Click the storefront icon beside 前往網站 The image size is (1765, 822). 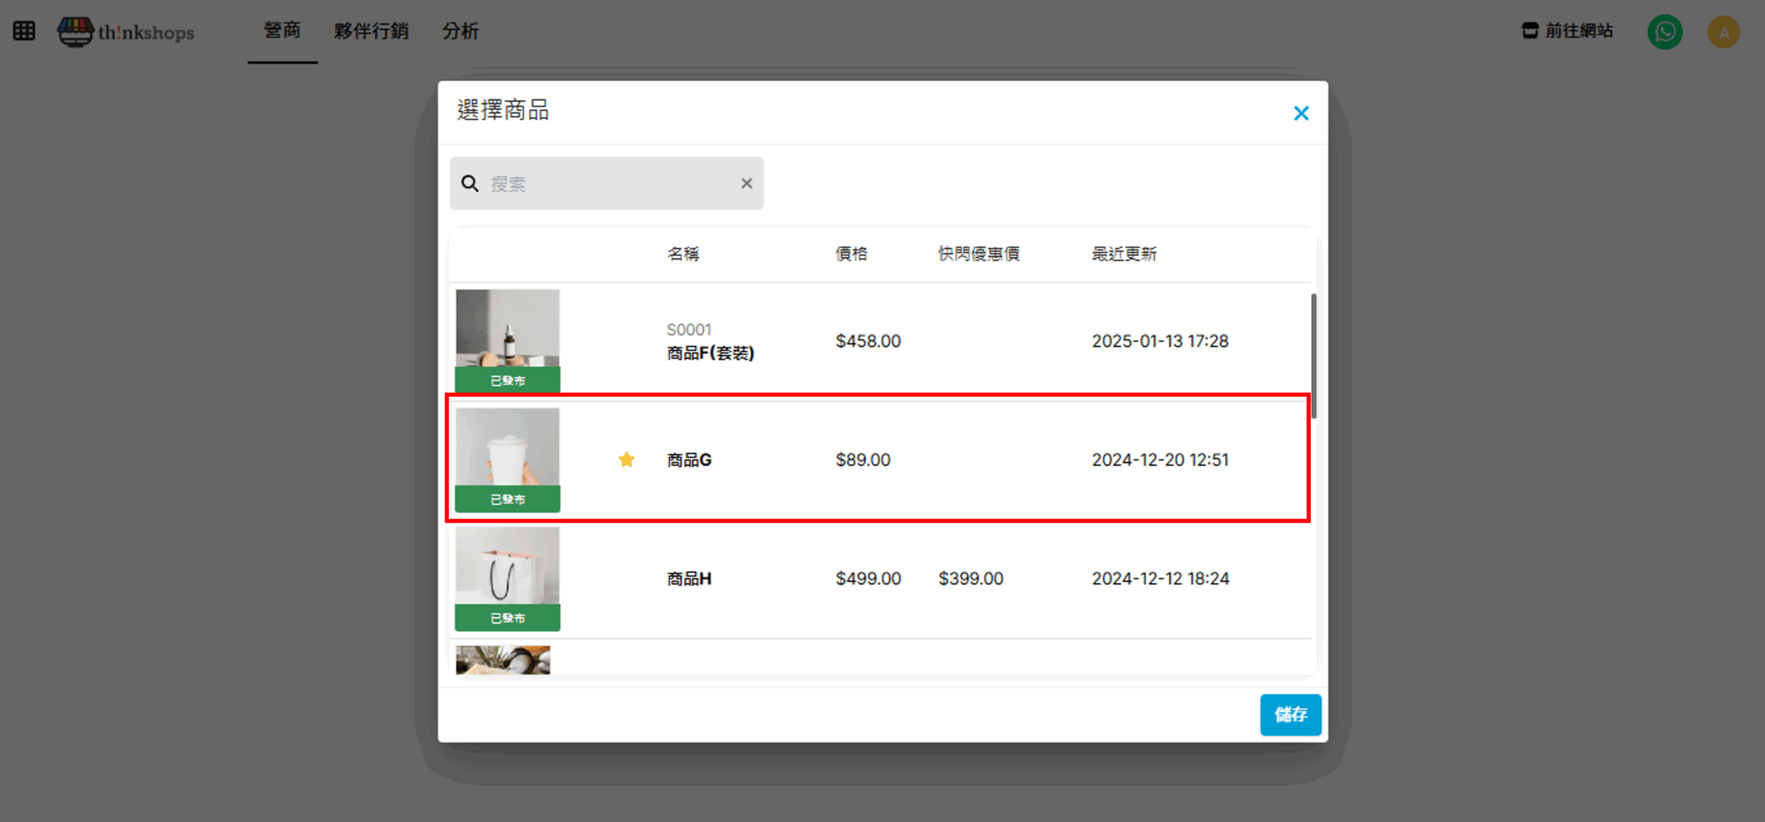coord(1529,30)
